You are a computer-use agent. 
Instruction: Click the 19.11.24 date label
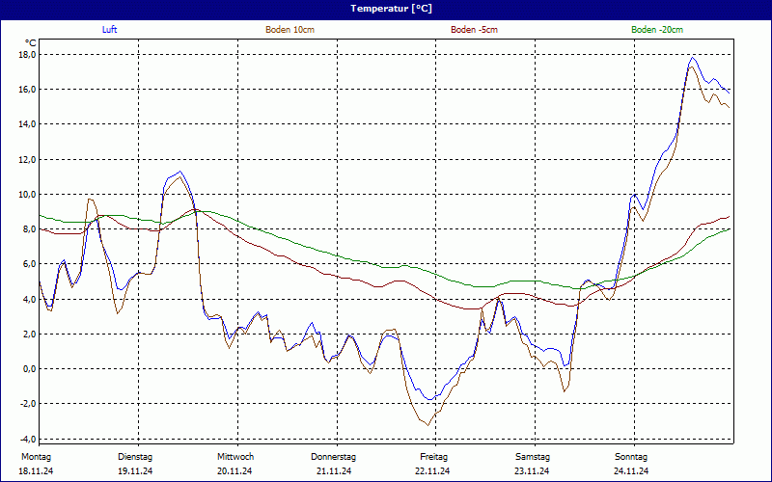pyautogui.click(x=135, y=471)
